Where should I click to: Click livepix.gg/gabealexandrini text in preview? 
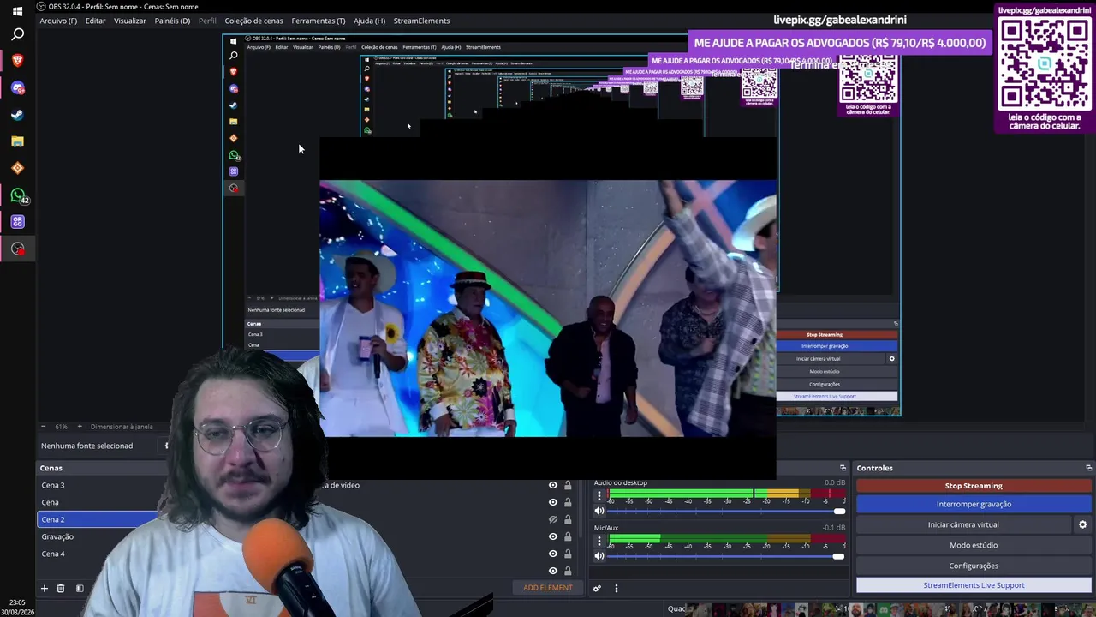[839, 20]
